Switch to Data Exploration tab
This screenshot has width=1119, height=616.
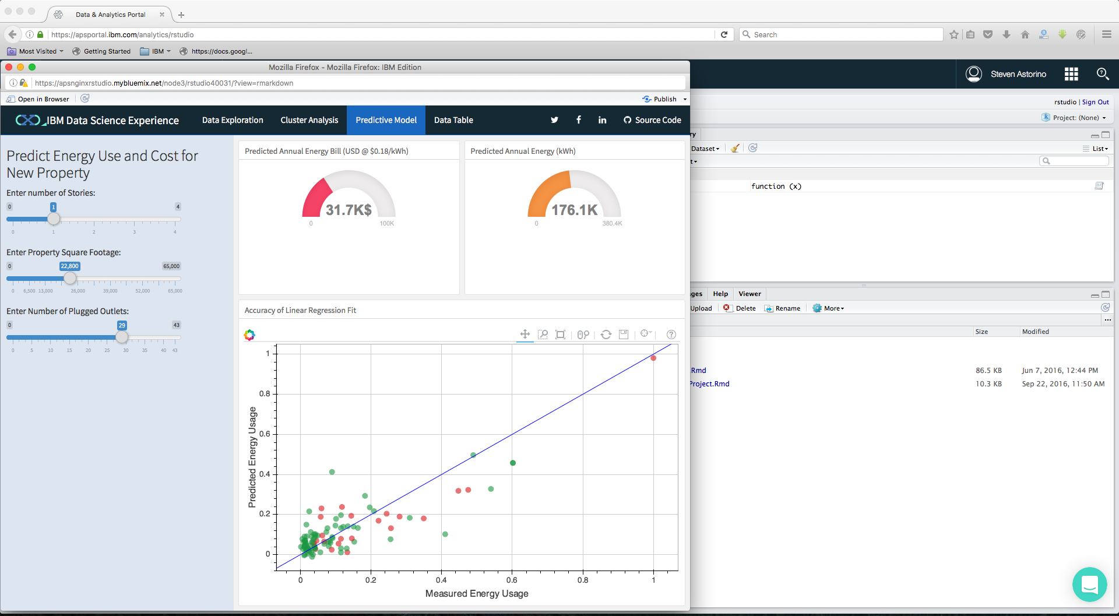click(x=233, y=120)
